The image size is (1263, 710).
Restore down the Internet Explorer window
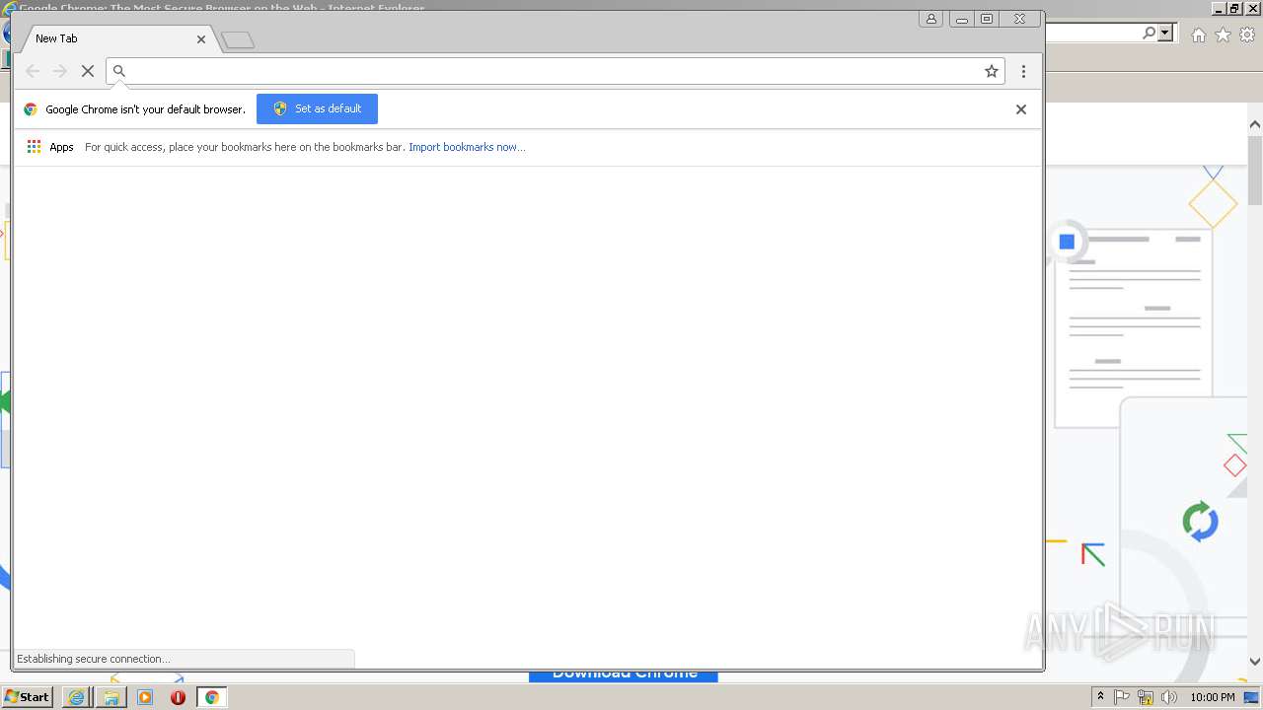[x=1233, y=8]
